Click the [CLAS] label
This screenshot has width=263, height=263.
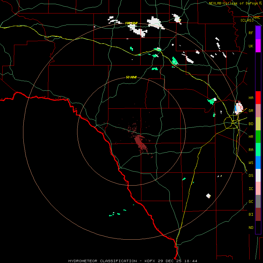247,20
